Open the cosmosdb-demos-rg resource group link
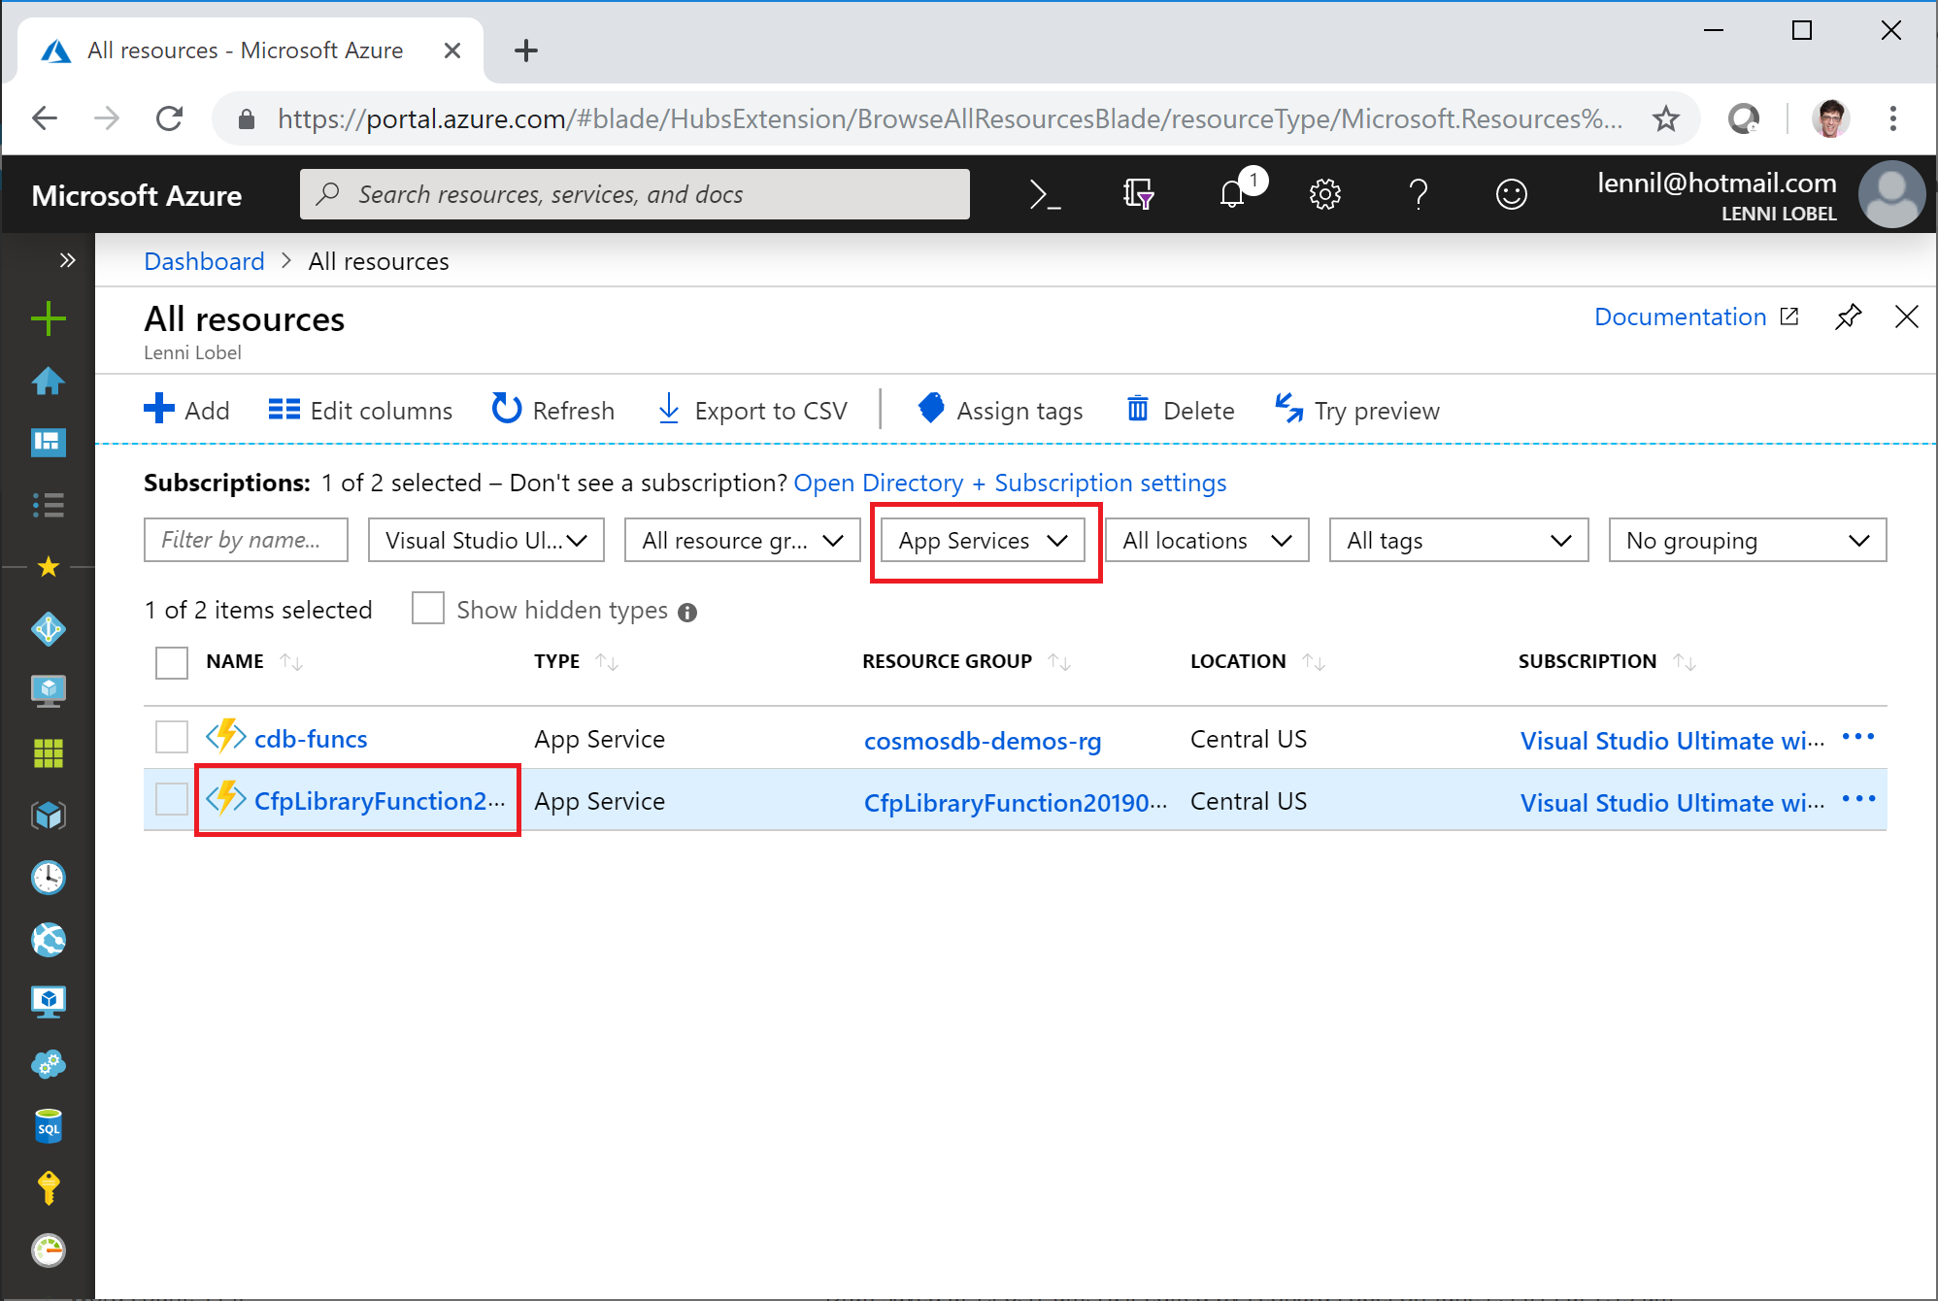The image size is (1938, 1301). coord(983,741)
